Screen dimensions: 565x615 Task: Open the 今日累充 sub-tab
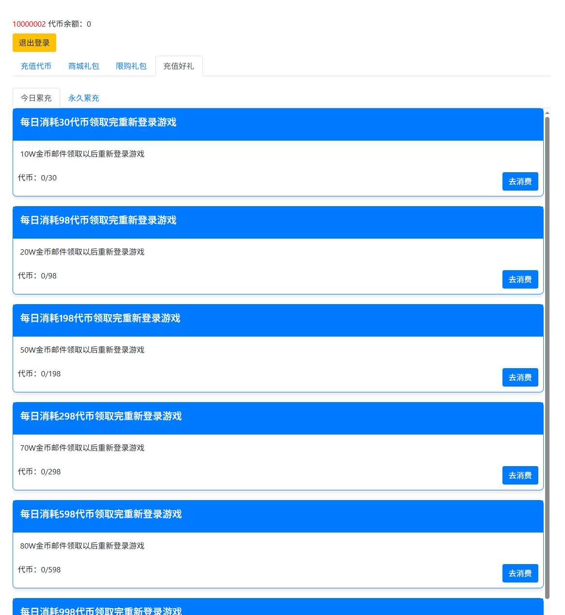click(x=35, y=98)
